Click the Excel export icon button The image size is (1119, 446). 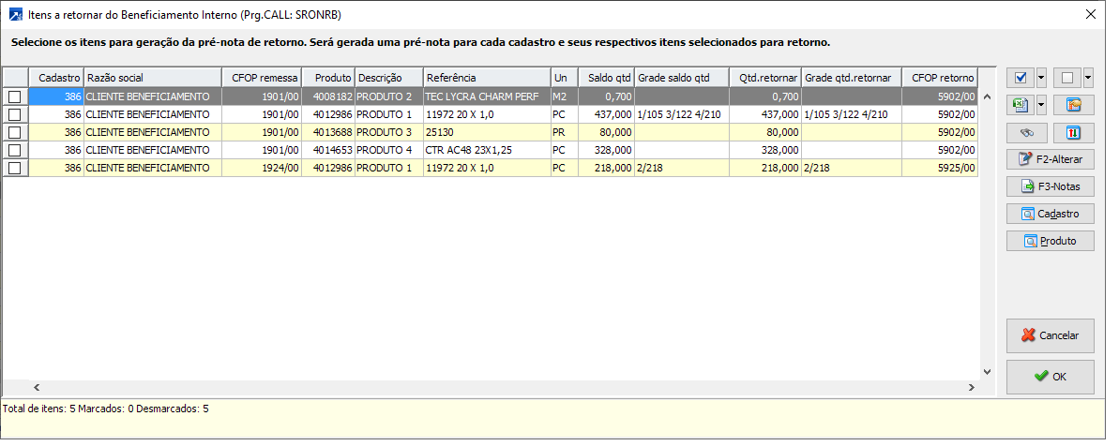[1021, 106]
